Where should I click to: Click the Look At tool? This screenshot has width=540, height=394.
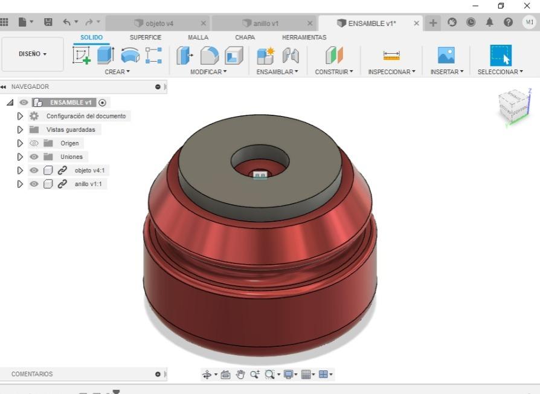[x=225, y=375]
